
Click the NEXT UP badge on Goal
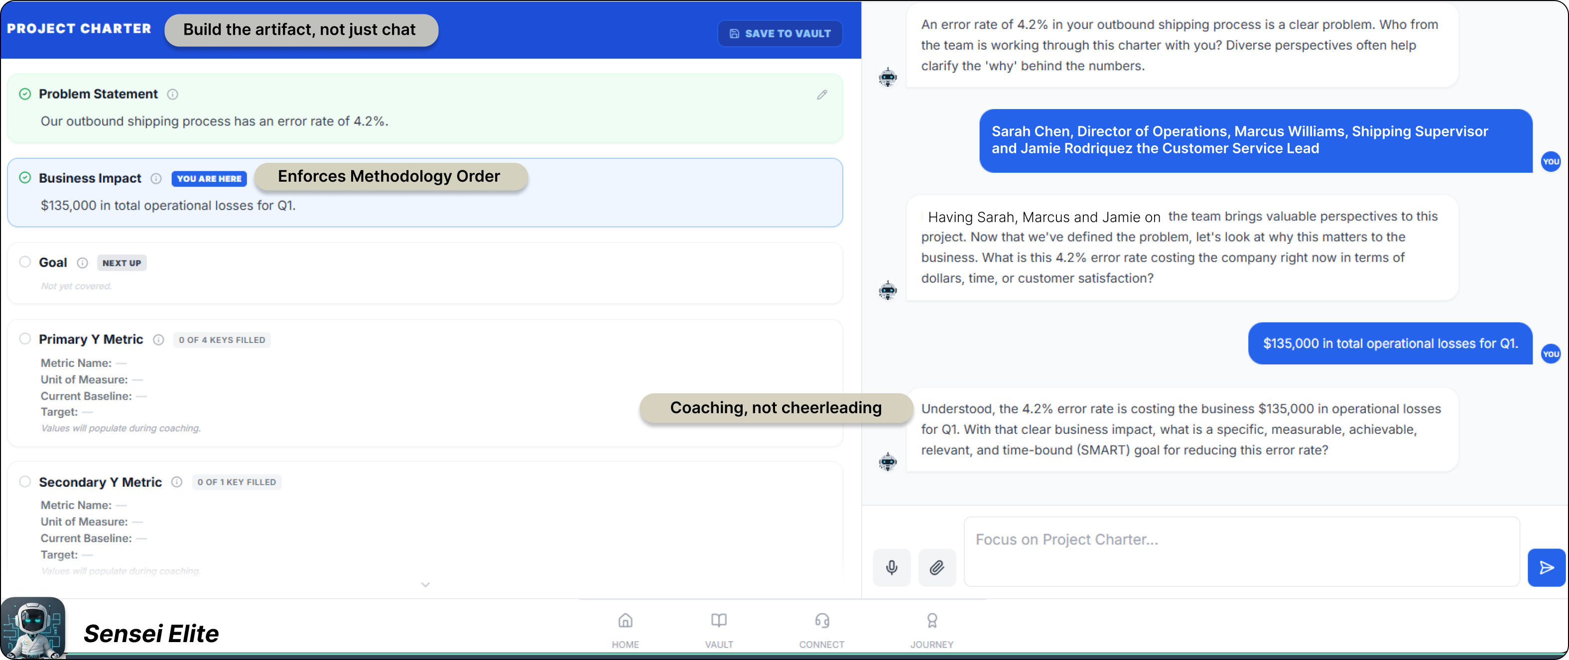[122, 263]
